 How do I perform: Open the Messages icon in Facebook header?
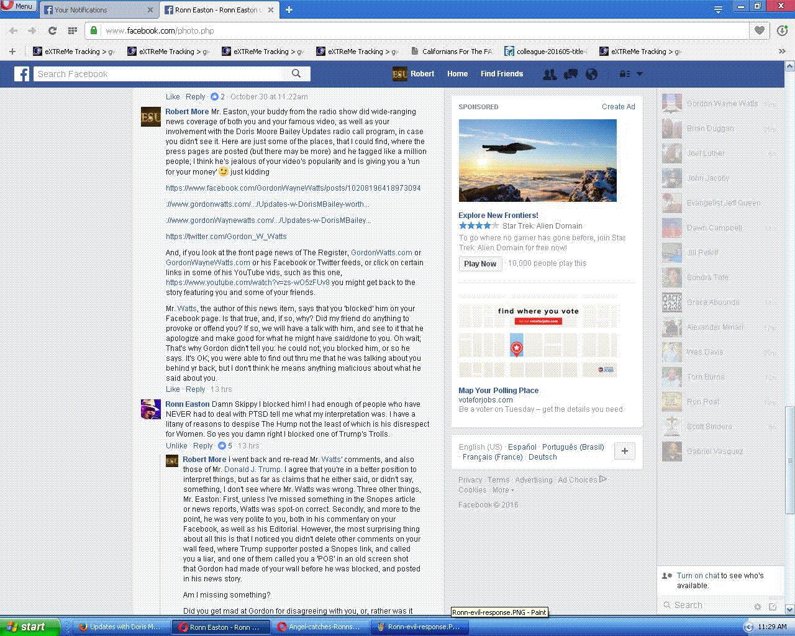pos(570,74)
